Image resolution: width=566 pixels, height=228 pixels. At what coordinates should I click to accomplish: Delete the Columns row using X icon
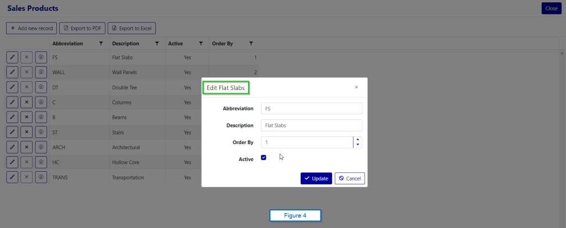tap(27, 103)
